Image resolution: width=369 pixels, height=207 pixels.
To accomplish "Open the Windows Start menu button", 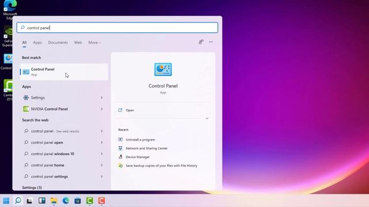I will tap(6, 201).
